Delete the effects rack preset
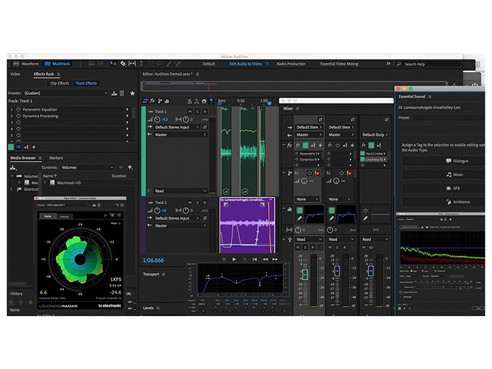Viewport: 492px width, 369px height. tap(122, 93)
